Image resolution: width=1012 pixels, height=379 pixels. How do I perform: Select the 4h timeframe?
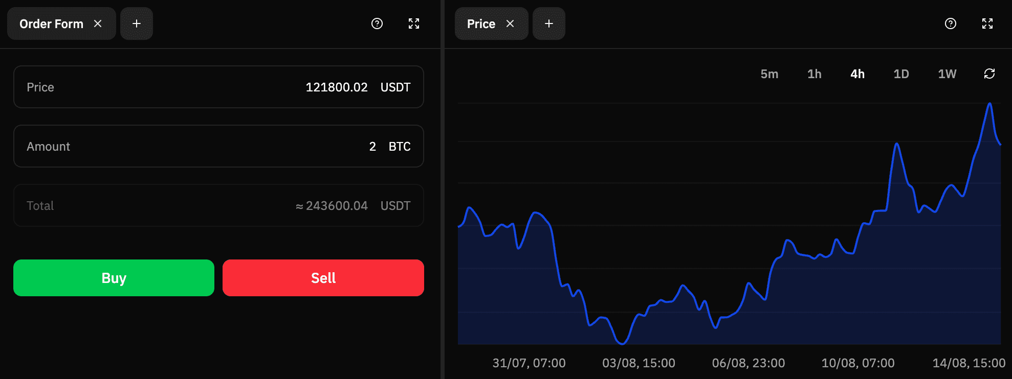click(857, 74)
